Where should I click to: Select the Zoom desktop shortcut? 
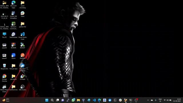(13, 56)
